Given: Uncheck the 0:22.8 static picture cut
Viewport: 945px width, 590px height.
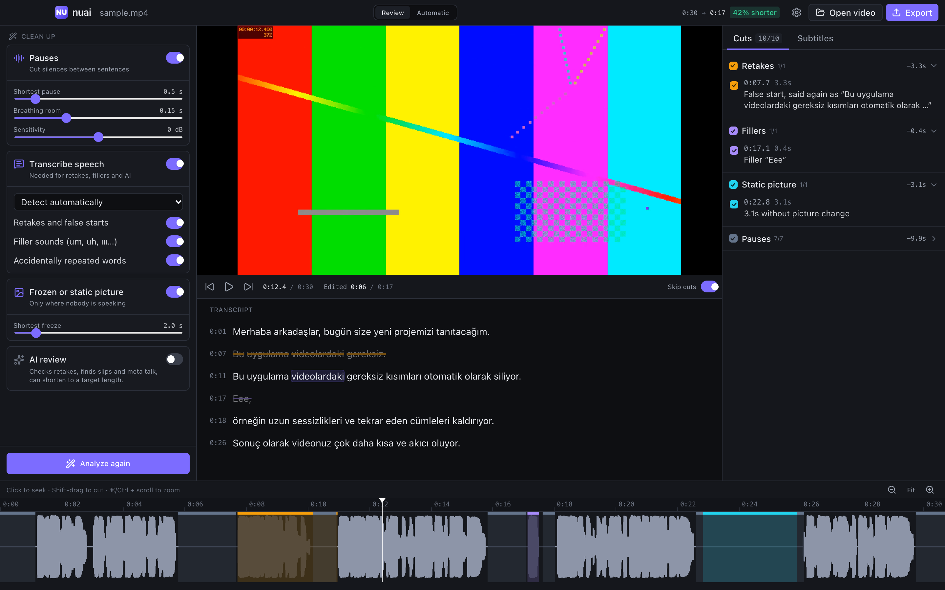Looking at the screenshot, I should point(734,205).
